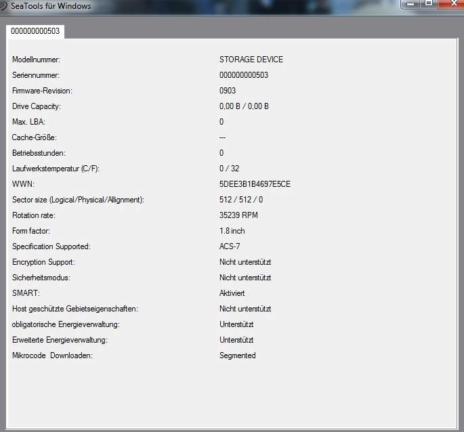Select the SMART 'Aktiviert' value
Screen dimensions: 464x432
pyautogui.click(x=232, y=293)
